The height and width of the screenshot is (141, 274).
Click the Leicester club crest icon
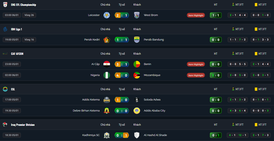click(x=107, y=15)
